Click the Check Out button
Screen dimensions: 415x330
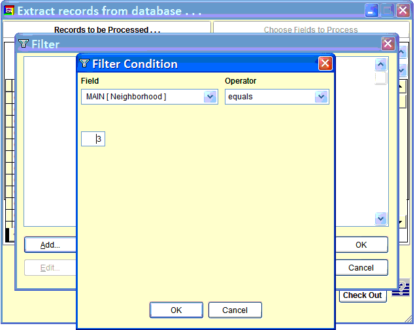[362, 295]
